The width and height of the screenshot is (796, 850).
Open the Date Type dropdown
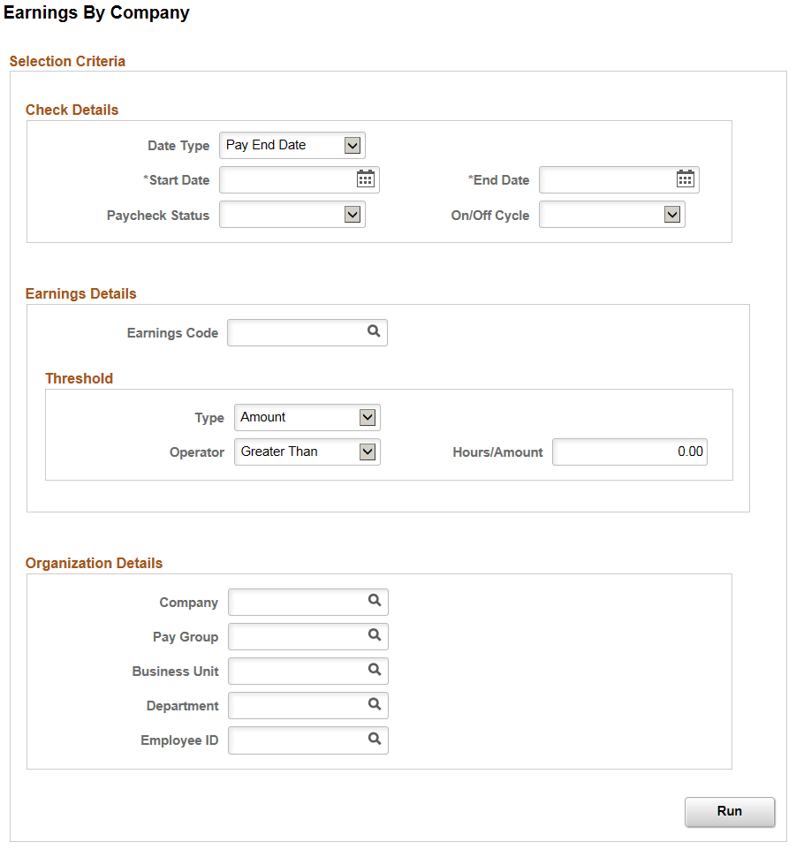point(352,145)
